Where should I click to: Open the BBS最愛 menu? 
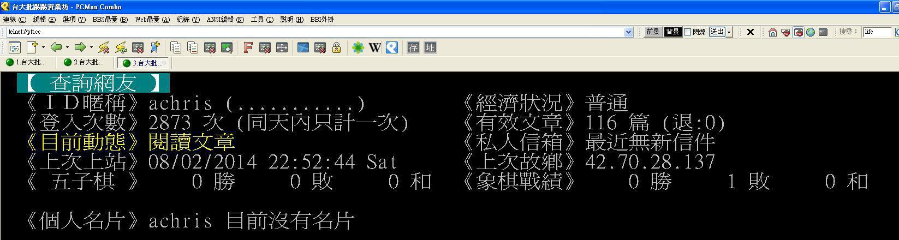pyautogui.click(x=110, y=19)
